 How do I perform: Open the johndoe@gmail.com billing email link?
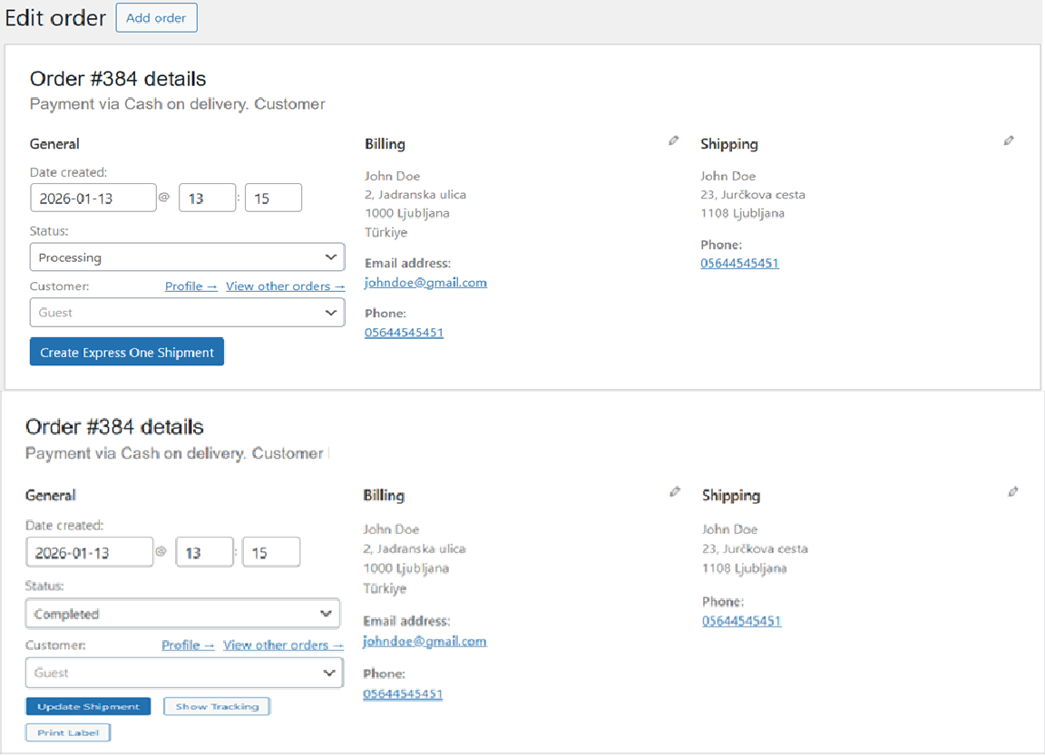click(425, 282)
